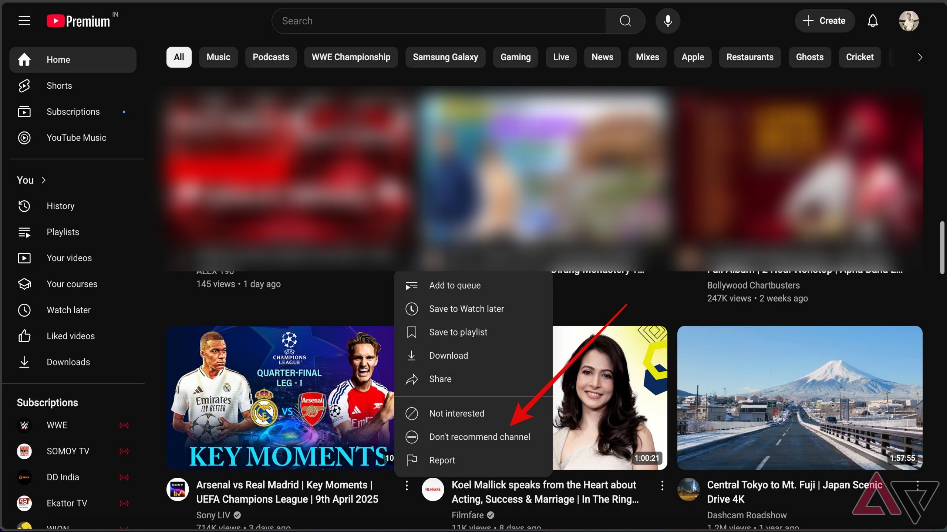947x532 pixels.
Task: Filter by the Restaurants chip
Action: coord(750,57)
